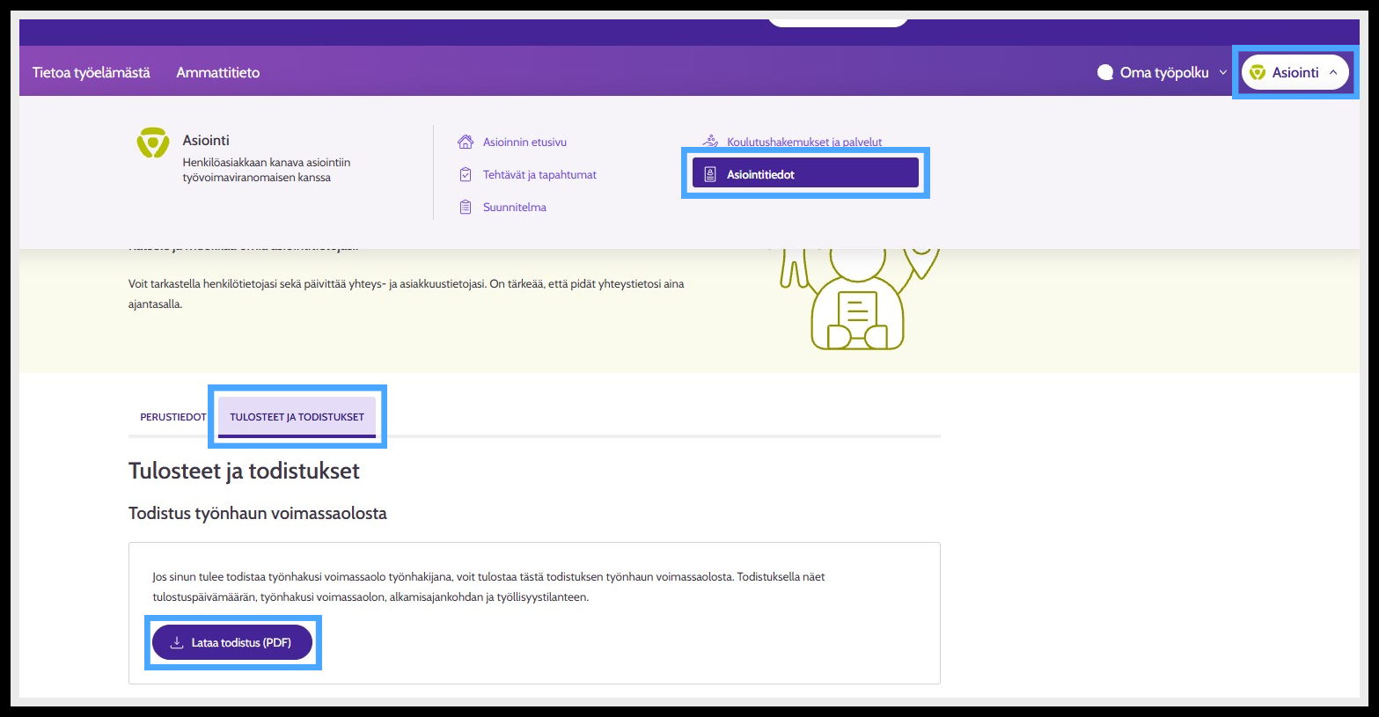Click the checklist icon next to Tehtävät ja tapahtumat
The height and width of the screenshot is (717, 1379).
[466, 174]
